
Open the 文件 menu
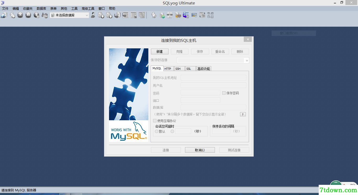(5, 9)
